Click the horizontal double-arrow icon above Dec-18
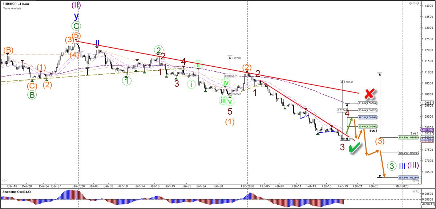436x209 pixels. click(x=4, y=180)
